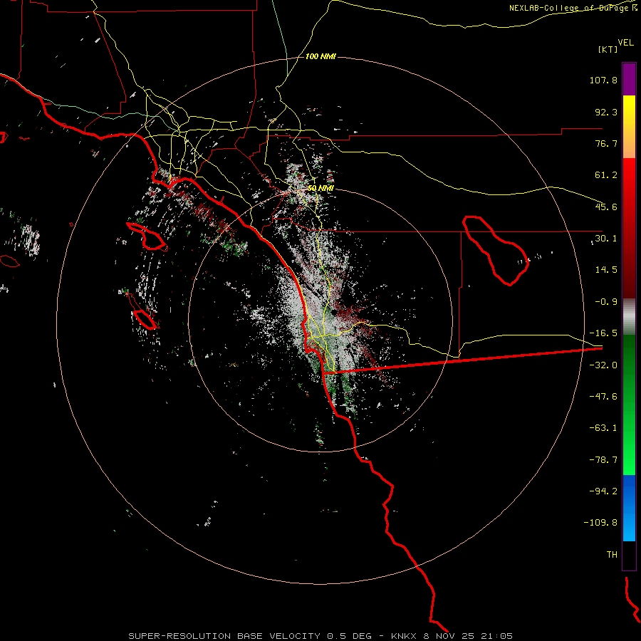
Task: Click the '50 NMI' range ring label
Action: tap(320, 188)
